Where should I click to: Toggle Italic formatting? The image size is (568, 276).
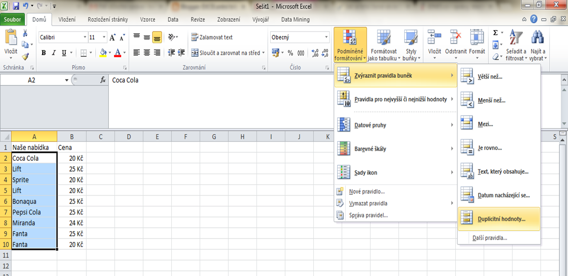54,53
